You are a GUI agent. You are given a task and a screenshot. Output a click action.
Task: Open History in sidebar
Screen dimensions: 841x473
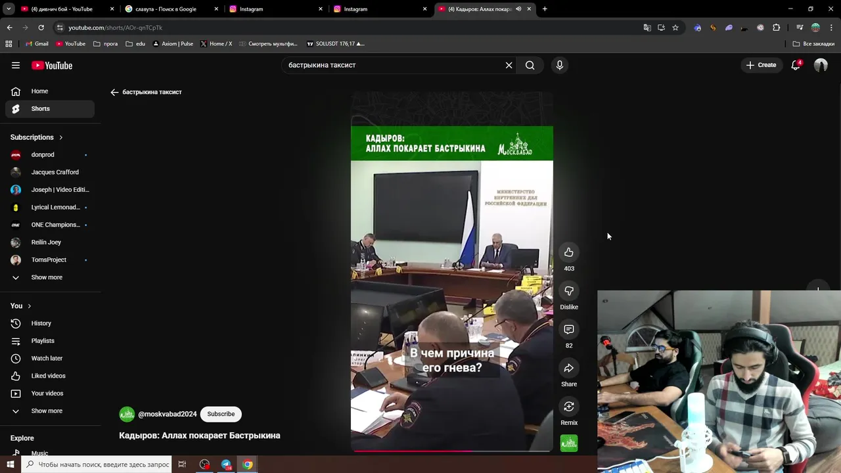[50, 323]
